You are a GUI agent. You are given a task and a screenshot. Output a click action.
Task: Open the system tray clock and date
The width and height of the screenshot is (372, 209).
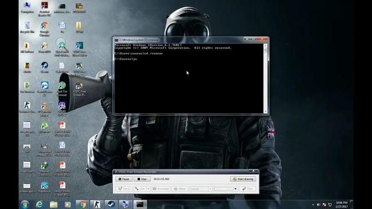click(342, 204)
